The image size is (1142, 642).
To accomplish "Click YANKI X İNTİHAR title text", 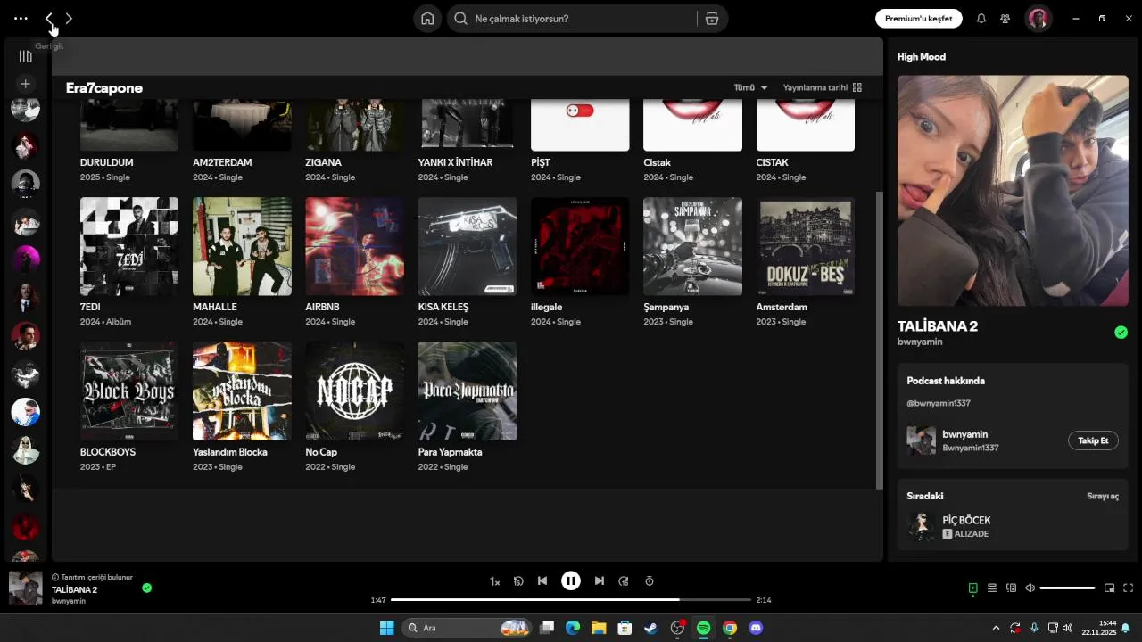I will [455, 162].
